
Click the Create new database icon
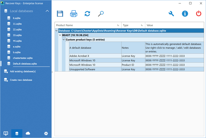[x=6, y=80]
